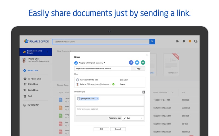Select Recent Docs in sidebar
Viewport: 219px width, 136px height.
coord(33,70)
